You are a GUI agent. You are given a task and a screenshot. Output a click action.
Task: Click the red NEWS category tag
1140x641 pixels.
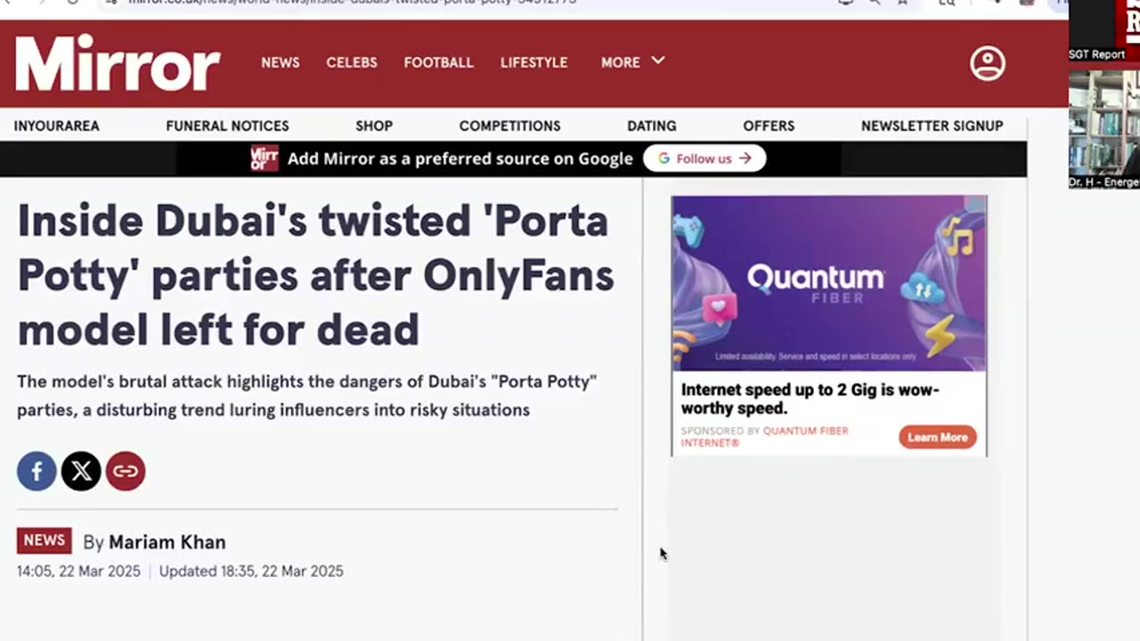point(44,540)
